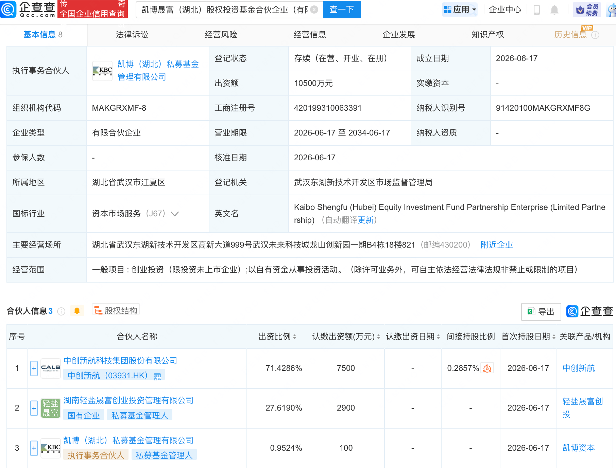Select the 91420100MAKGRXMF8G taxpayer ID text

pos(543,108)
